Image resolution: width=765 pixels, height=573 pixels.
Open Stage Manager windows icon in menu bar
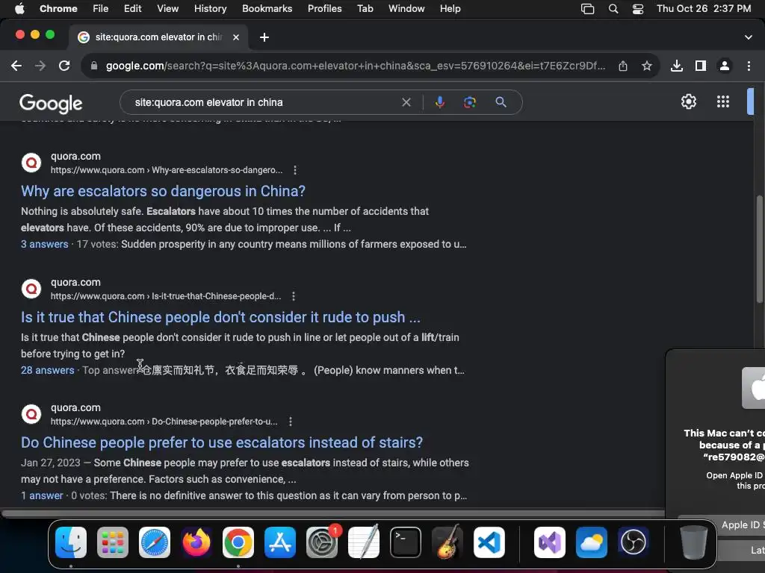(587, 9)
